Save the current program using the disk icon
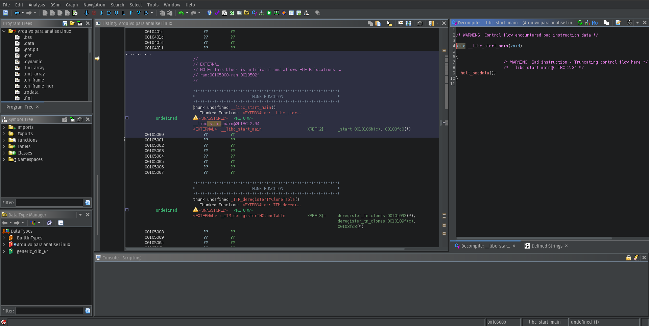This screenshot has width=649, height=326. coord(5,13)
